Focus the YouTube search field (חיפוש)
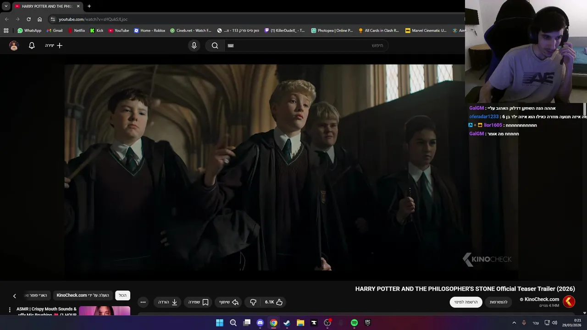 pyautogui.click(x=306, y=45)
